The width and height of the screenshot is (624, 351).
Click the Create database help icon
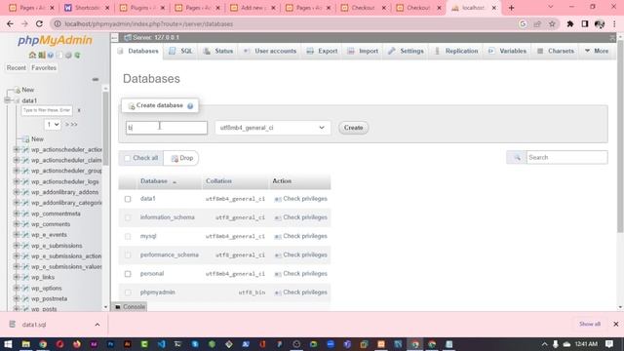tap(190, 106)
